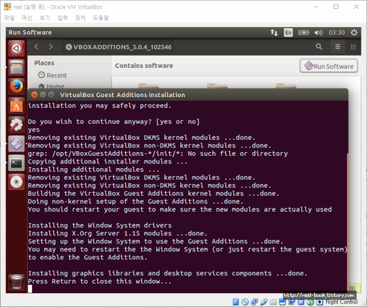Select Home in Places sidebar
The image size is (367, 307).
pos(51,86)
